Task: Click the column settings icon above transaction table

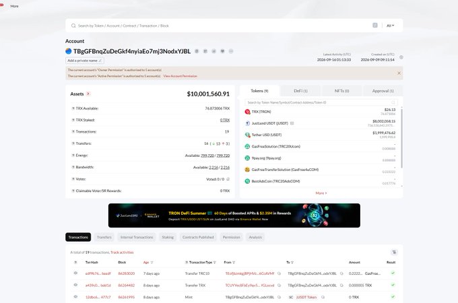Action: click(x=394, y=252)
